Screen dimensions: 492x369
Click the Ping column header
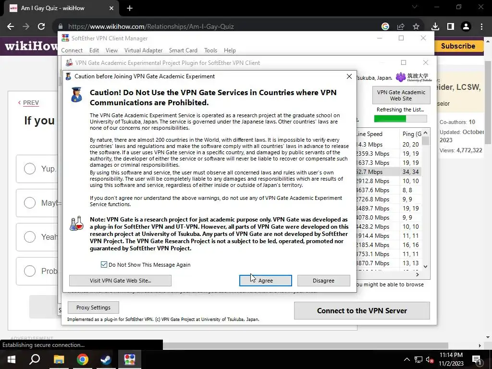coord(411,134)
